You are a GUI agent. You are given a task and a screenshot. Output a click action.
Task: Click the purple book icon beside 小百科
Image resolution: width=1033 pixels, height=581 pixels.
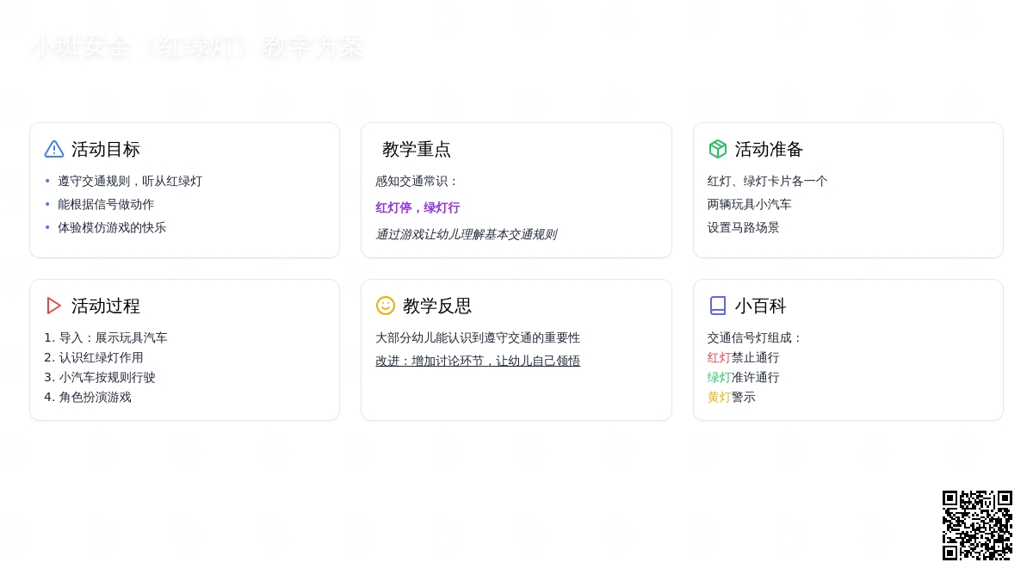[x=717, y=306]
